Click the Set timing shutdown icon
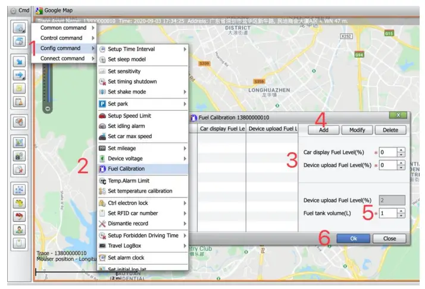425x289 pixels. tap(102, 81)
